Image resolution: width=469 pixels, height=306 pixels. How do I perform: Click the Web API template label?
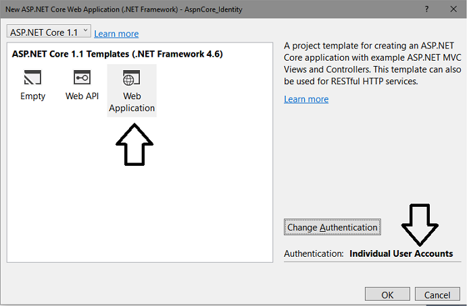[x=82, y=96]
